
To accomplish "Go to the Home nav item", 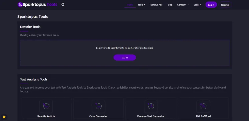I will pos(130,5).
